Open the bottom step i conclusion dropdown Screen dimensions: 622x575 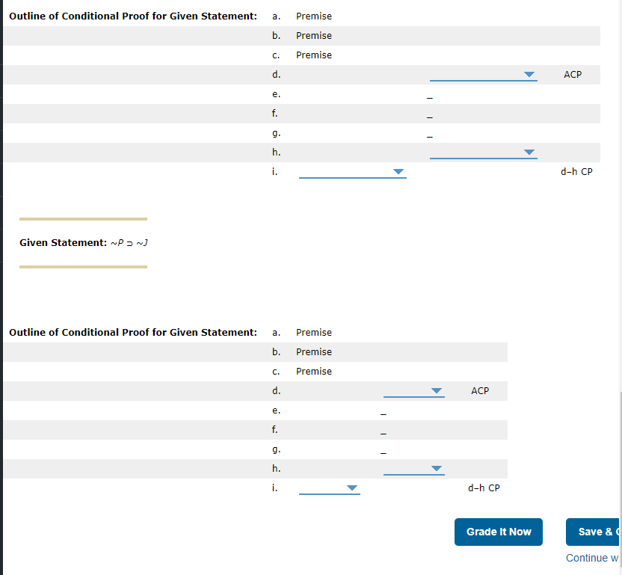click(329, 488)
